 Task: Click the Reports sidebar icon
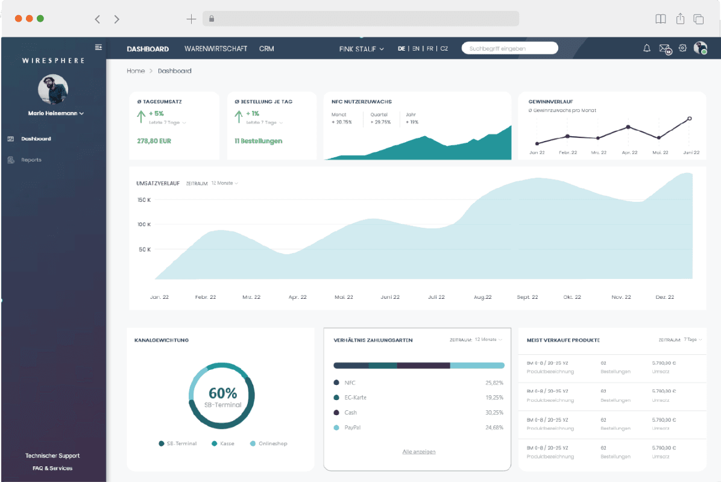click(11, 160)
